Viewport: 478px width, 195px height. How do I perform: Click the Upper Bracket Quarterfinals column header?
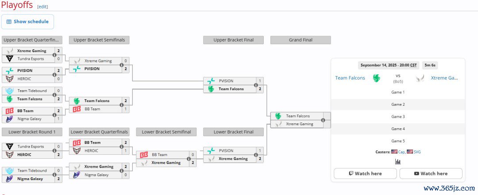(32, 40)
